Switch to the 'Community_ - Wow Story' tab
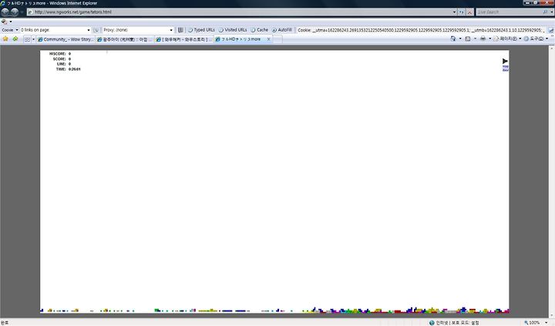This screenshot has width=555, height=326. coord(66,39)
